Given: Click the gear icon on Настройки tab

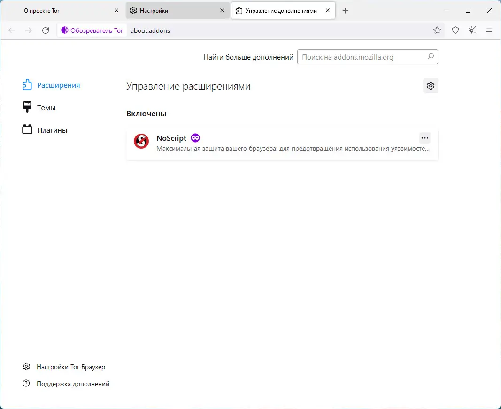Looking at the screenshot, I should tap(133, 10).
